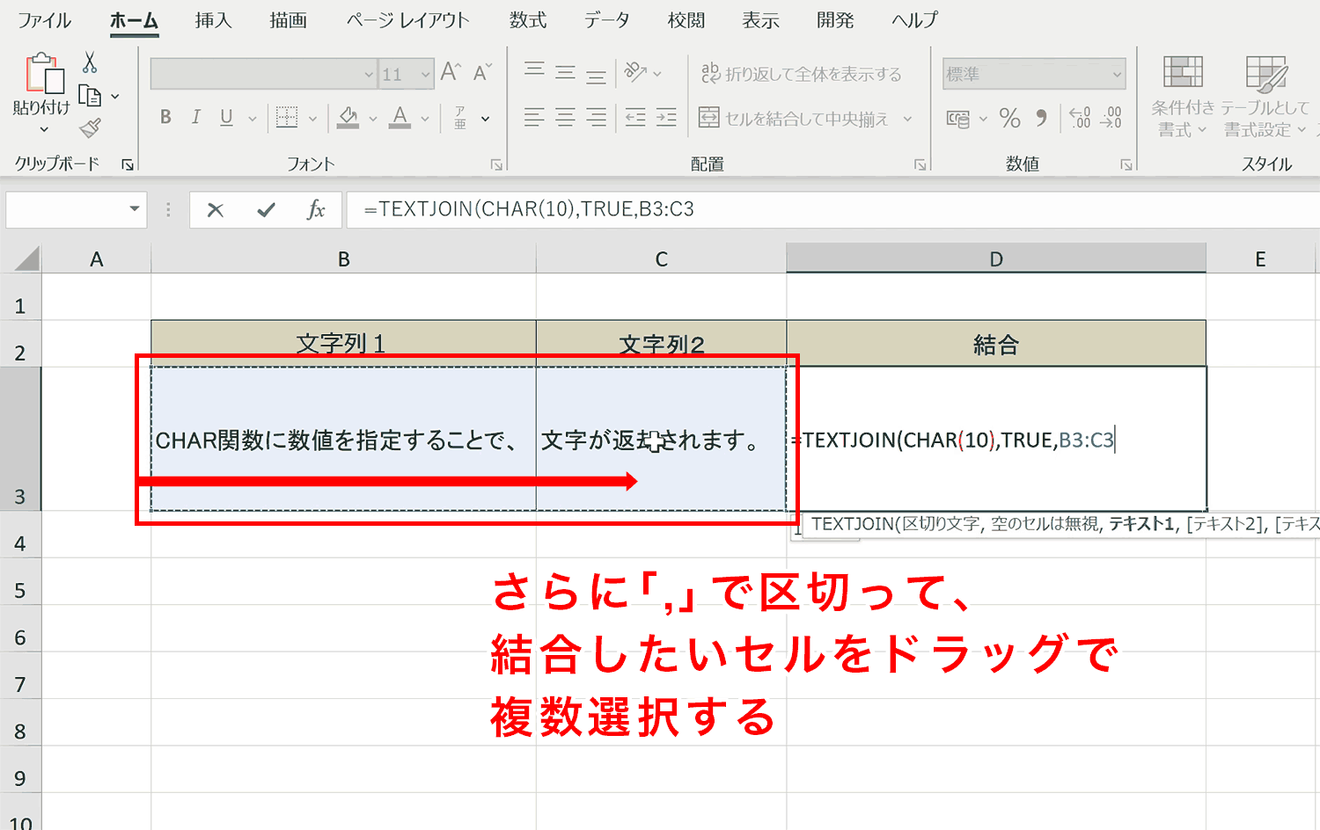Image resolution: width=1320 pixels, height=830 pixels.
Task: Open merge and center dropdown arrow
Action: 907,119
